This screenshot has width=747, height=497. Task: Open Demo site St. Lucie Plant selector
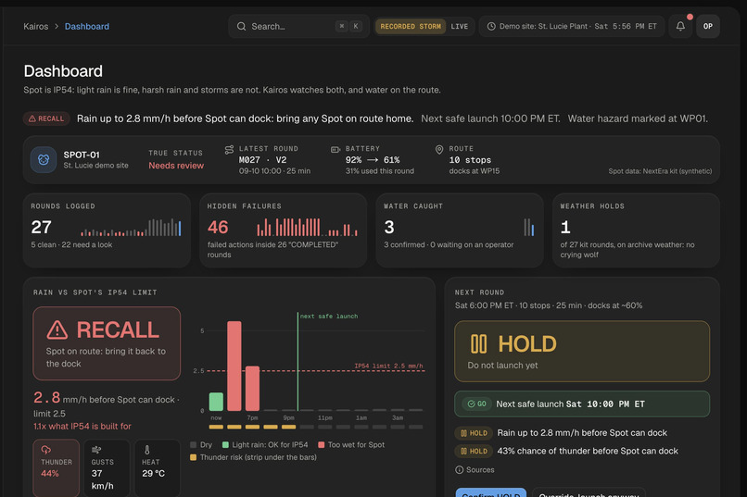click(572, 26)
